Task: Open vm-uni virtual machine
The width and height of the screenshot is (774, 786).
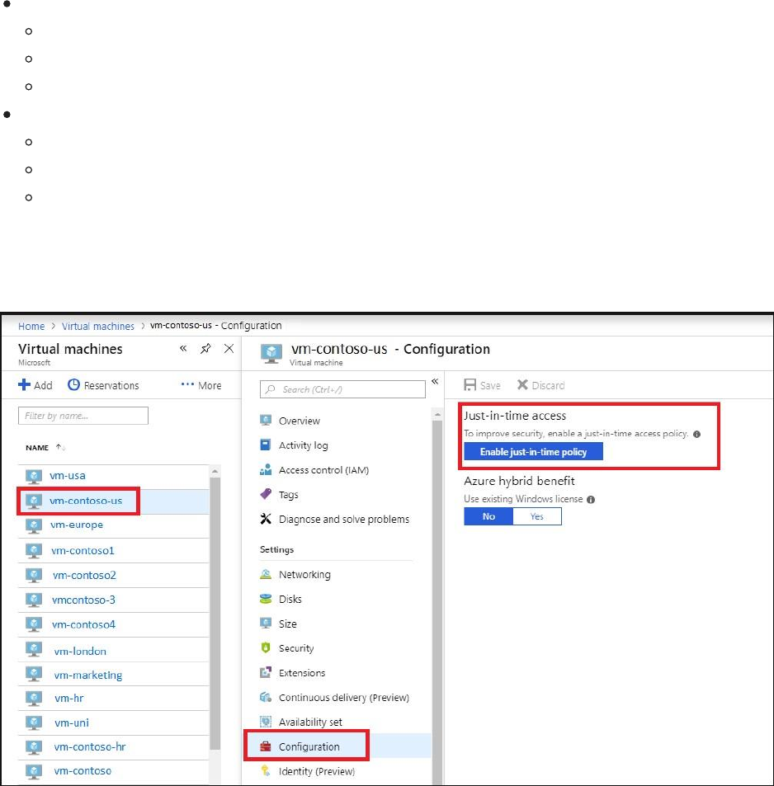Action: click(72, 722)
